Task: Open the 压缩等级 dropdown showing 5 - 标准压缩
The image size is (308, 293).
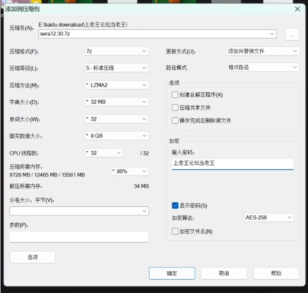Action: [117, 68]
